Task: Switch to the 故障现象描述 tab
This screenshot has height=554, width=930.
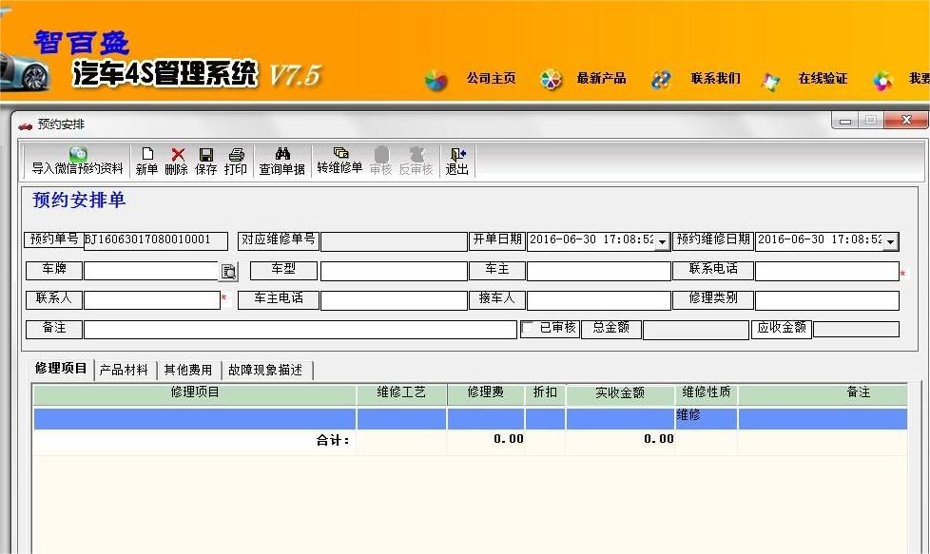Action: (x=265, y=370)
